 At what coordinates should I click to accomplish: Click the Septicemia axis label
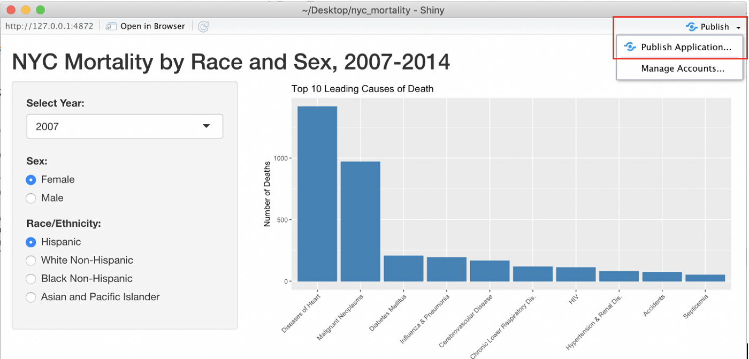tap(696, 306)
